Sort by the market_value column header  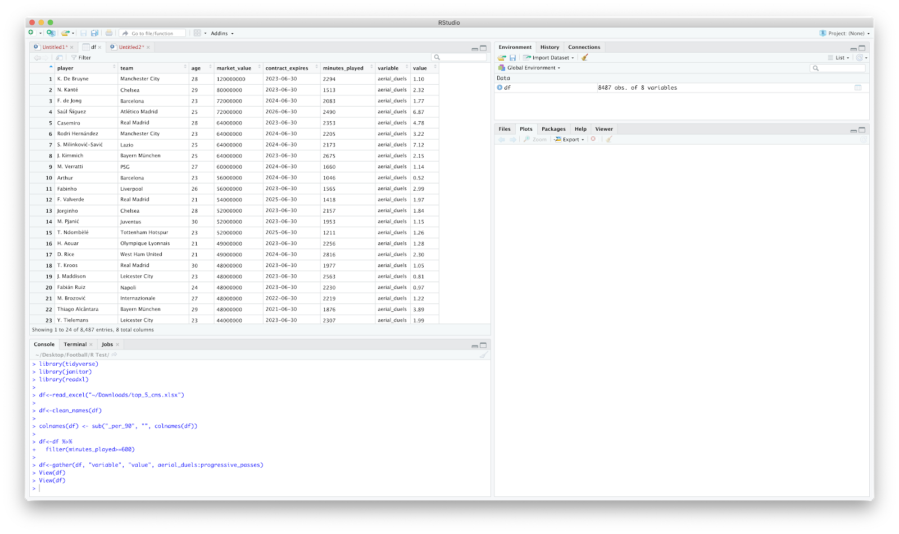238,68
